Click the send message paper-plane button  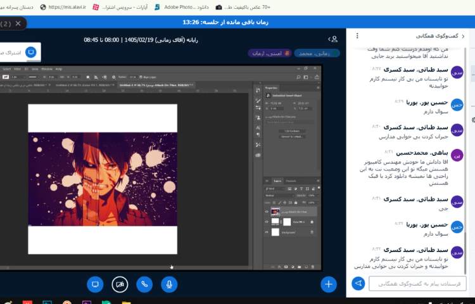(x=358, y=283)
